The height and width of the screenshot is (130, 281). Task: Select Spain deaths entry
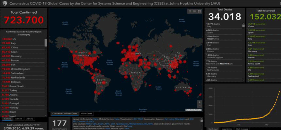[x=224, y=31]
